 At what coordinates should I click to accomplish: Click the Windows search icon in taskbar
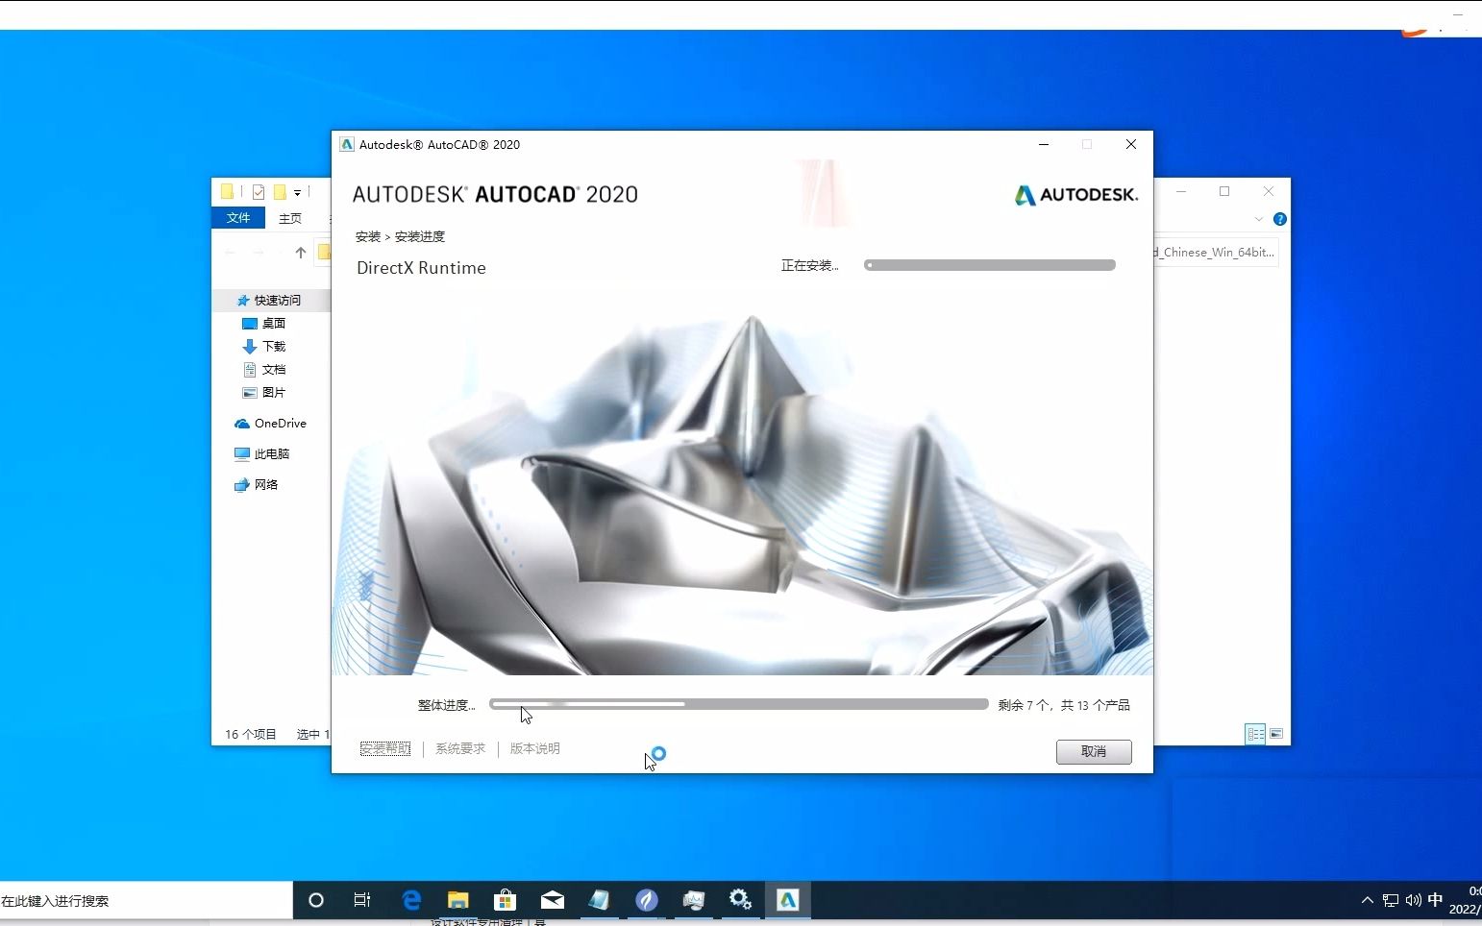[314, 900]
